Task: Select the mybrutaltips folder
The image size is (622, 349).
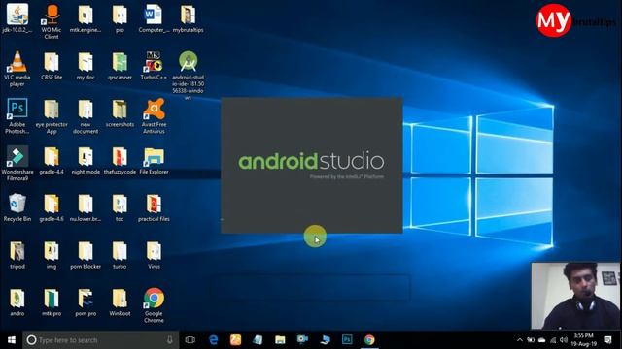Action: 188,18
